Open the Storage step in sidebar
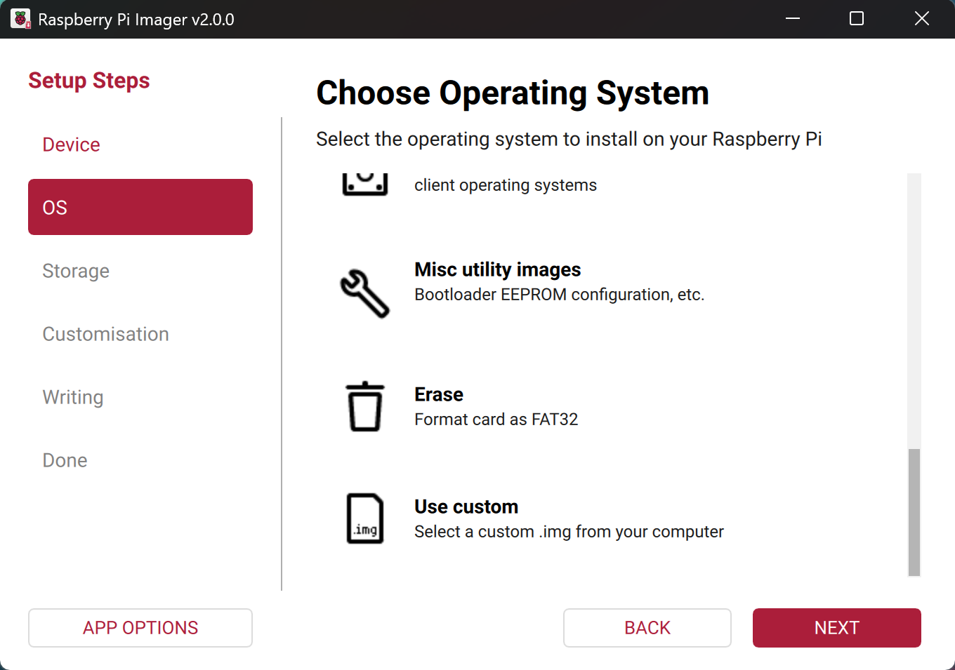 76,271
